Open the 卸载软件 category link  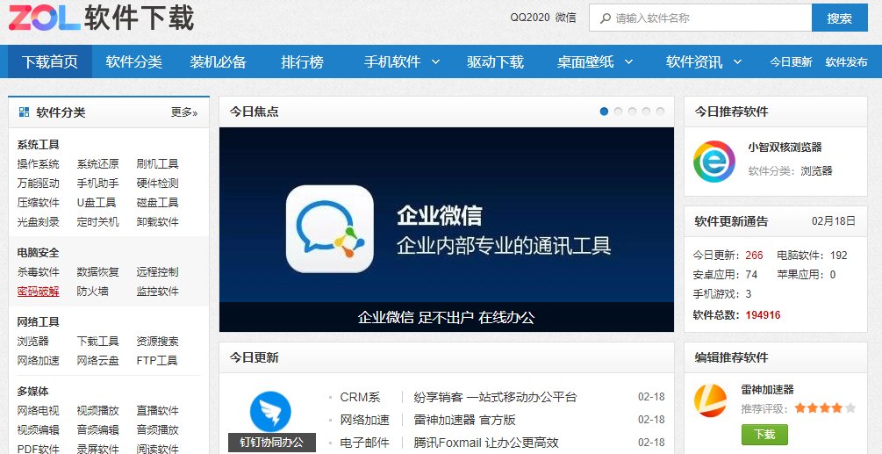click(x=157, y=221)
